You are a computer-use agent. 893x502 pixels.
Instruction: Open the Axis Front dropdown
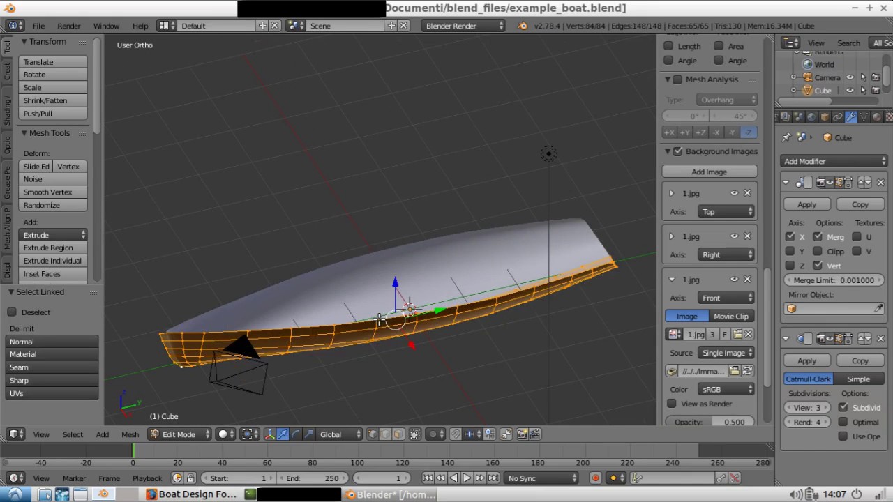726,298
